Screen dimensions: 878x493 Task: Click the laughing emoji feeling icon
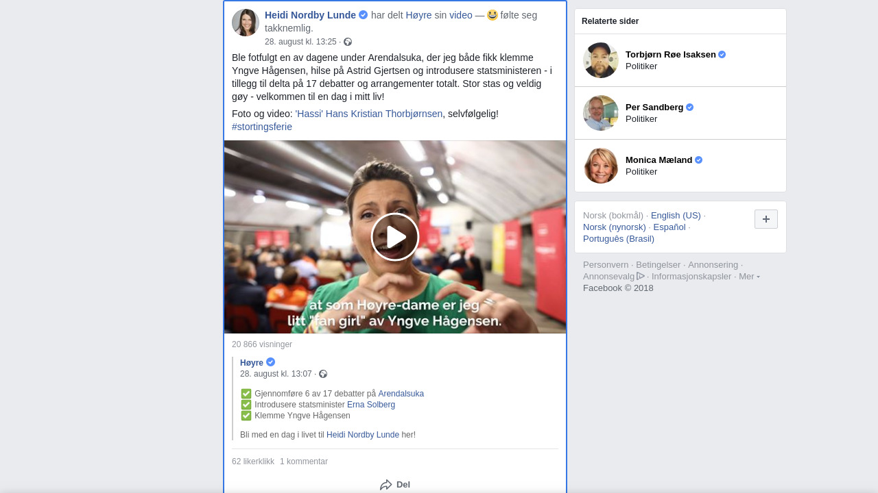[x=493, y=15]
